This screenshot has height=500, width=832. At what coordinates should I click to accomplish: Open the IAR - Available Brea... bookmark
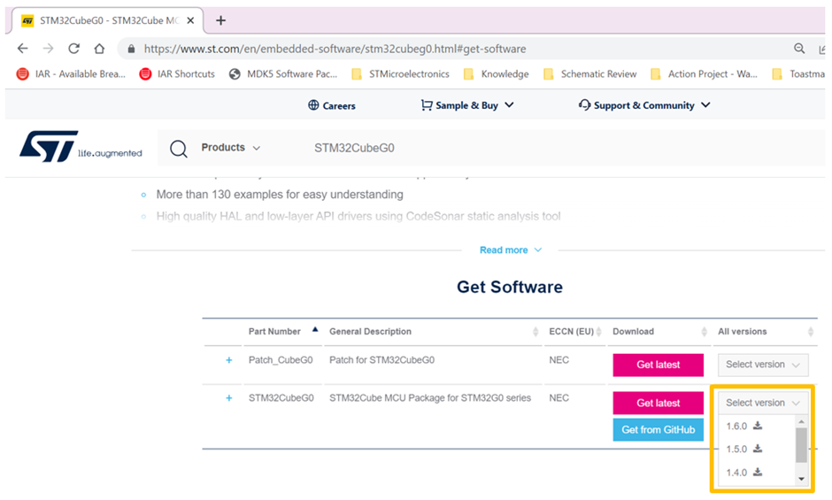coord(71,73)
